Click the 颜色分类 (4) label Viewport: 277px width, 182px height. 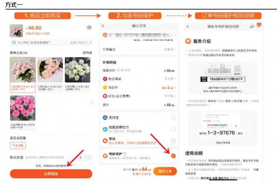click(x=19, y=53)
